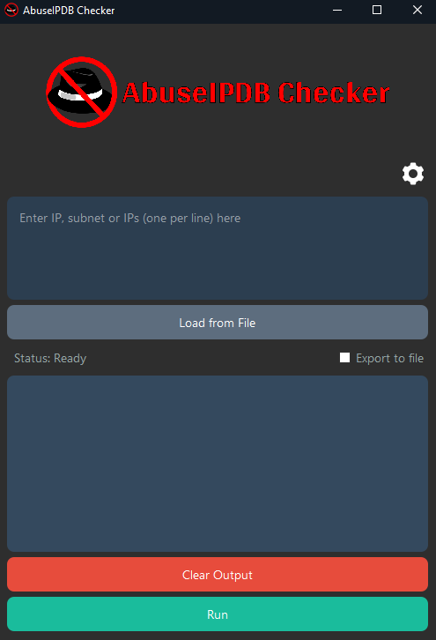Viewport: 436px width, 640px height.
Task: Click the Ready status text above the output
Action: [x=70, y=359]
